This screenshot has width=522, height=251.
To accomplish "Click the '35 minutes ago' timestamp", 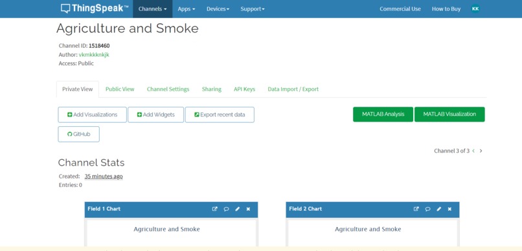I will 104,176.
